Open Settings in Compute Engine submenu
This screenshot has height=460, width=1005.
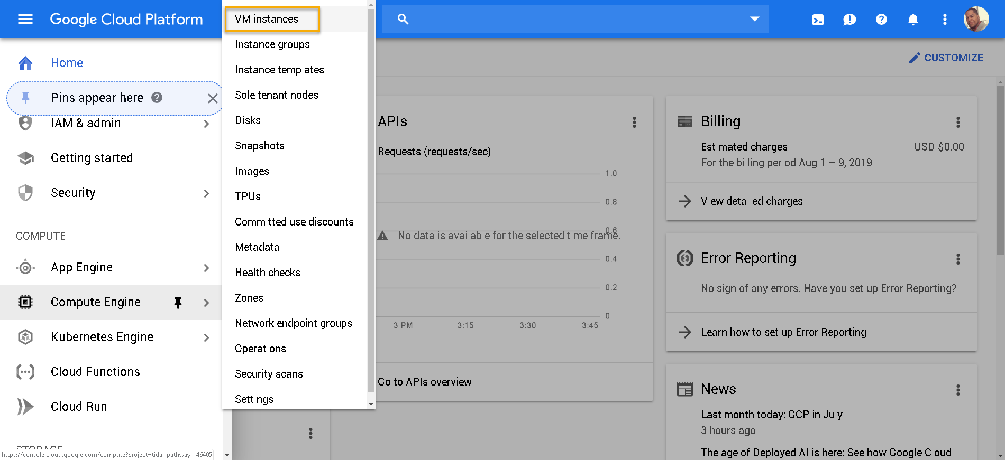pos(294,398)
